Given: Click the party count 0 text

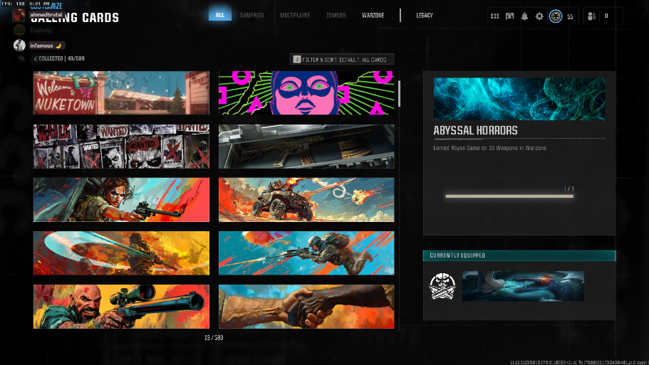Looking at the screenshot, I should pos(606,16).
